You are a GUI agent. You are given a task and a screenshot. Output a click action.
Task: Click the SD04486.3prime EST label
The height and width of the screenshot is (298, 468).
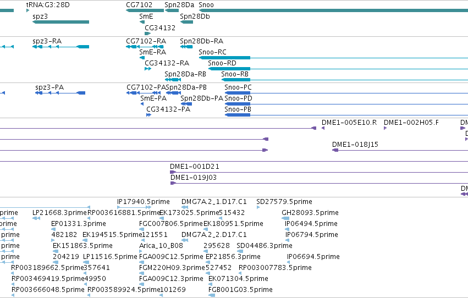click(265, 246)
